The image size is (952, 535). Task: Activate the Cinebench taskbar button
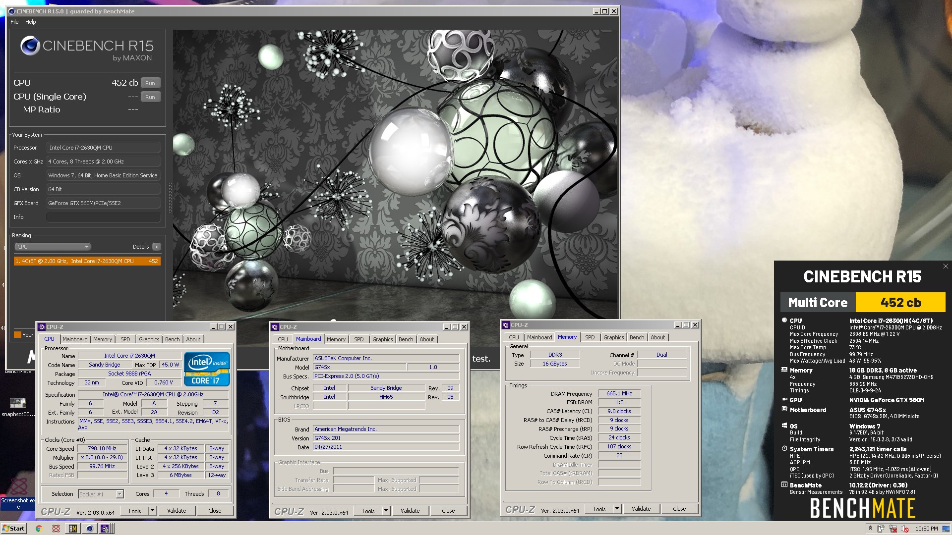point(90,529)
